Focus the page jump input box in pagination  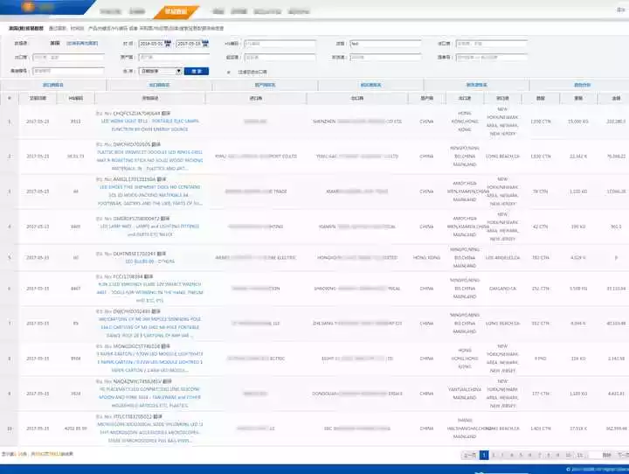[x=593, y=455]
